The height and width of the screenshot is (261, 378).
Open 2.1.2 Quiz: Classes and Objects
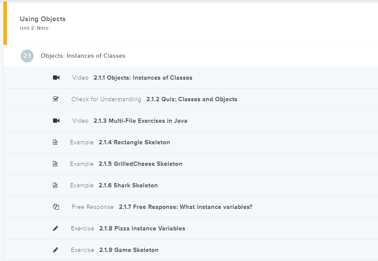[192, 99]
